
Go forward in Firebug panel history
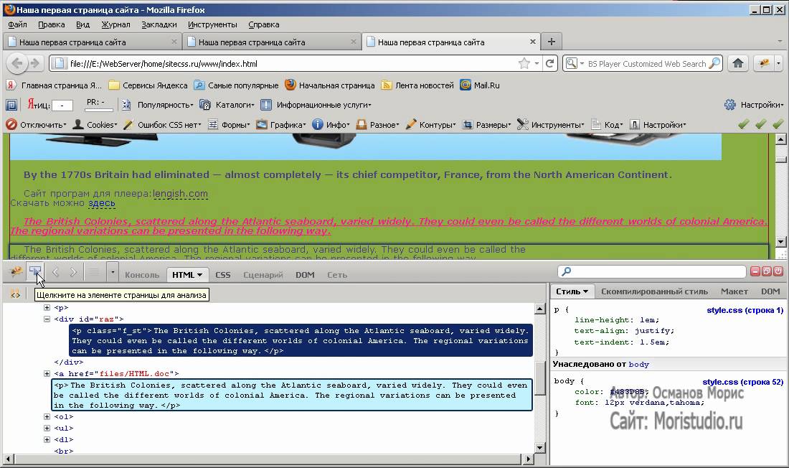pyautogui.click(x=73, y=273)
